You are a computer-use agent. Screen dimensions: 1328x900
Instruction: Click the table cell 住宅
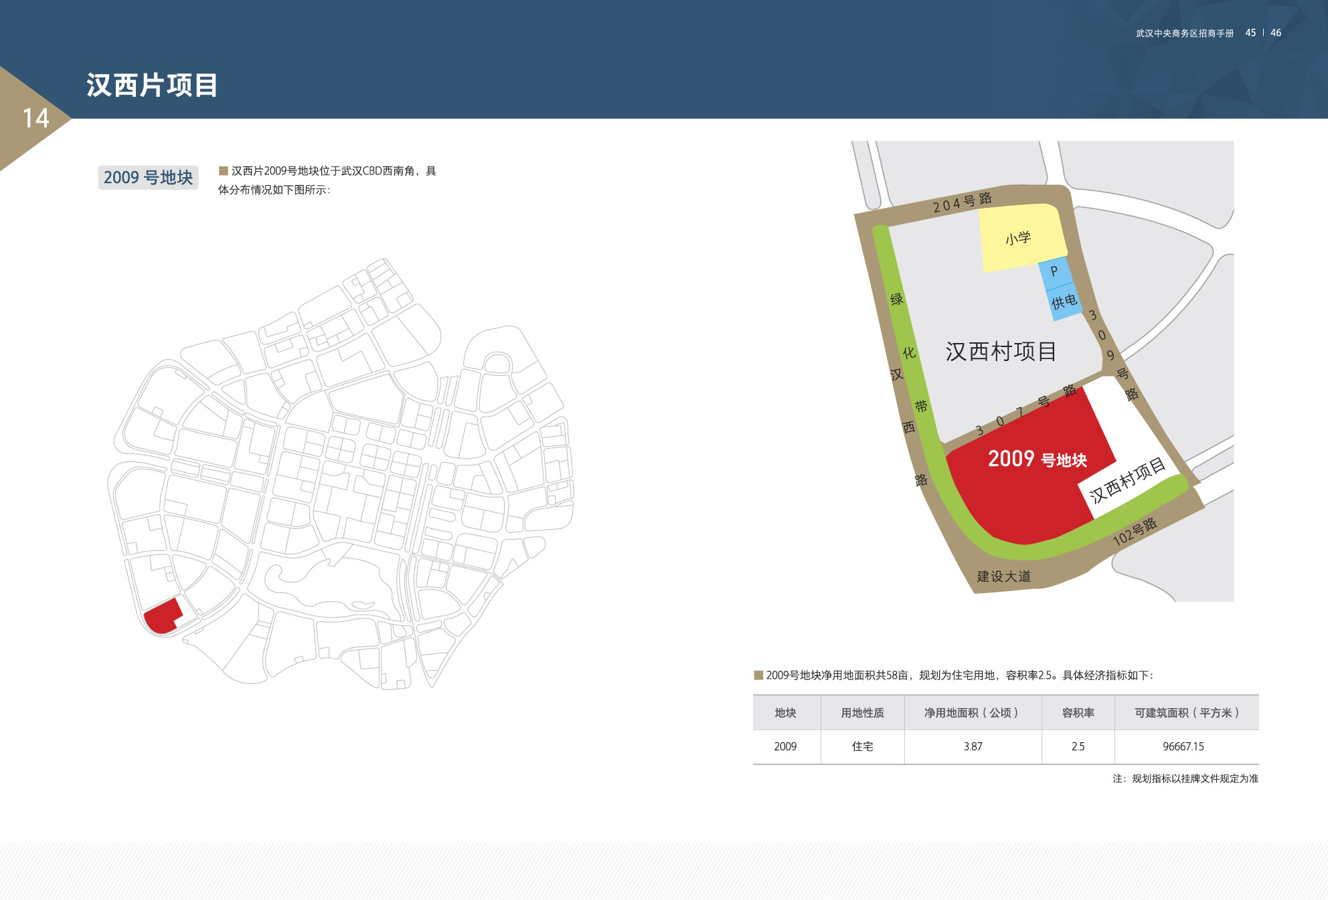click(862, 746)
